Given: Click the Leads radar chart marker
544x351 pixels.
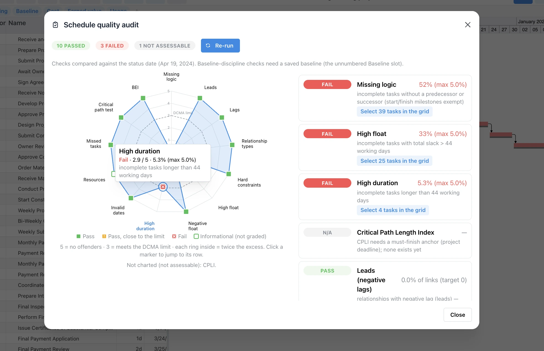Looking at the screenshot, I should click(200, 98).
